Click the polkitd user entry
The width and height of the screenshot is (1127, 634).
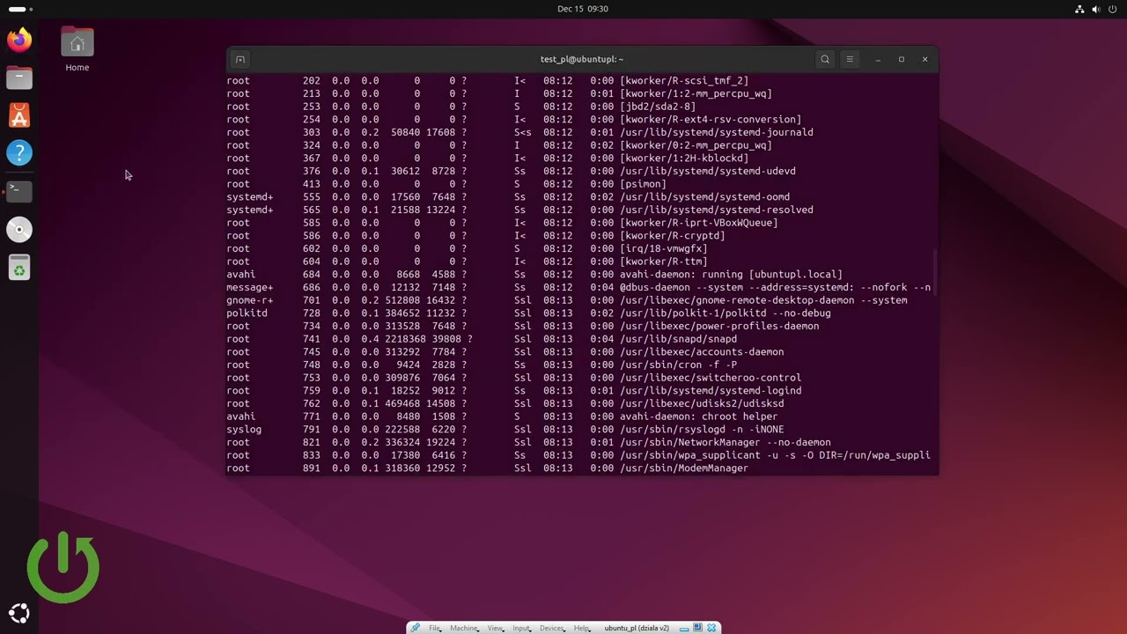tap(247, 313)
